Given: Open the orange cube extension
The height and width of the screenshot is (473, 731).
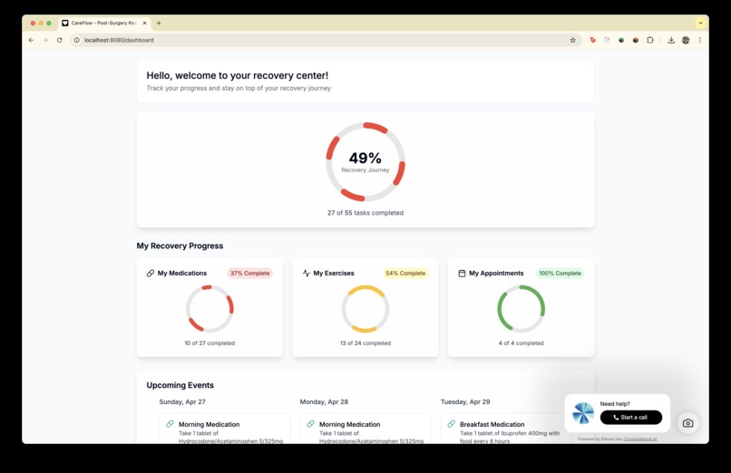Looking at the screenshot, I should click(636, 40).
